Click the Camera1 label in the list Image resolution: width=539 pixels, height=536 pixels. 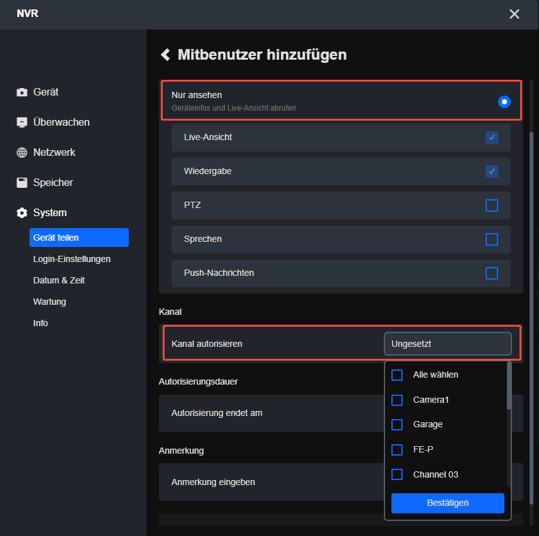click(x=431, y=400)
